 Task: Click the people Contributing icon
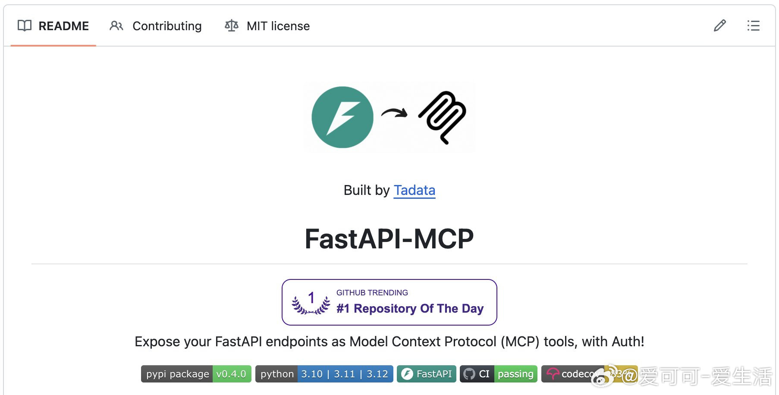click(x=116, y=26)
